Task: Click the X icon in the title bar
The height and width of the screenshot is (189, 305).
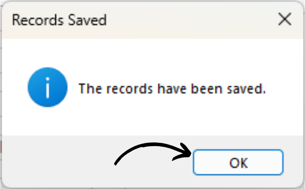Action: tap(285, 19)
